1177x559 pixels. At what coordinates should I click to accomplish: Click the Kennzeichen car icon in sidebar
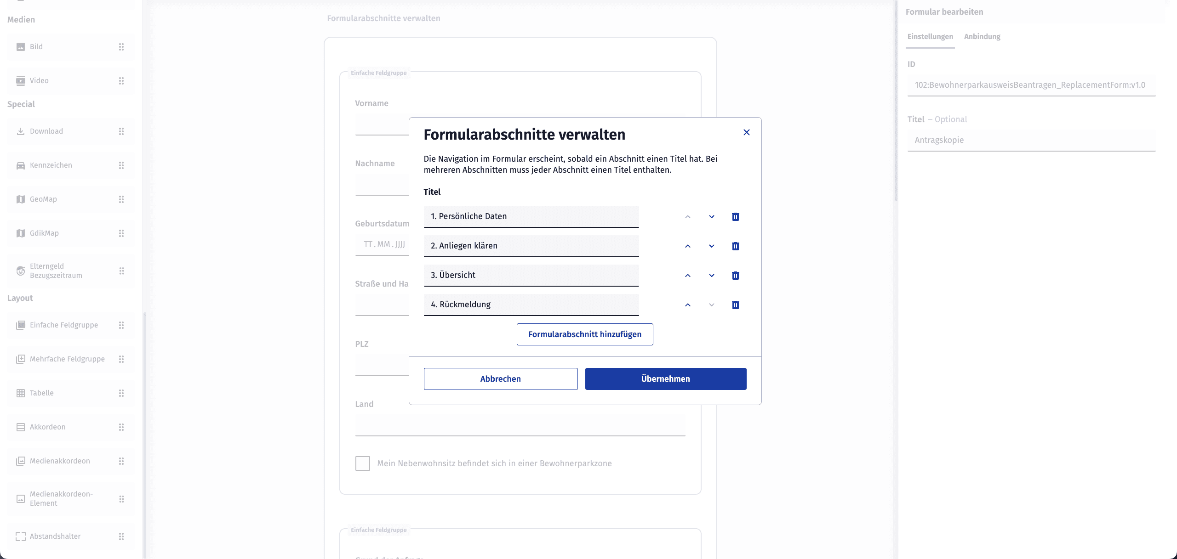click(21, 165)
